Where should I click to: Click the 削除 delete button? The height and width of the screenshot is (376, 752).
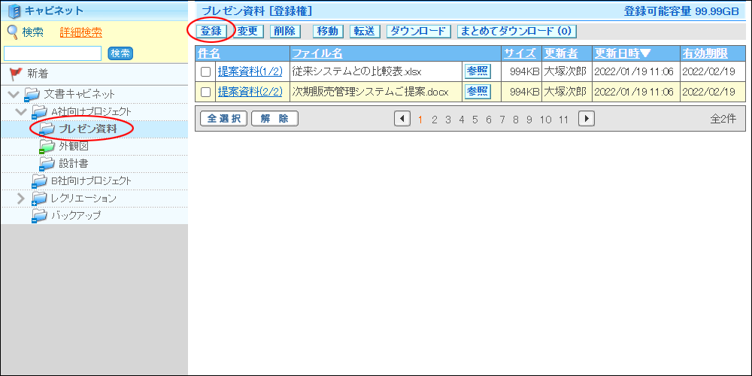coord(285,31)
